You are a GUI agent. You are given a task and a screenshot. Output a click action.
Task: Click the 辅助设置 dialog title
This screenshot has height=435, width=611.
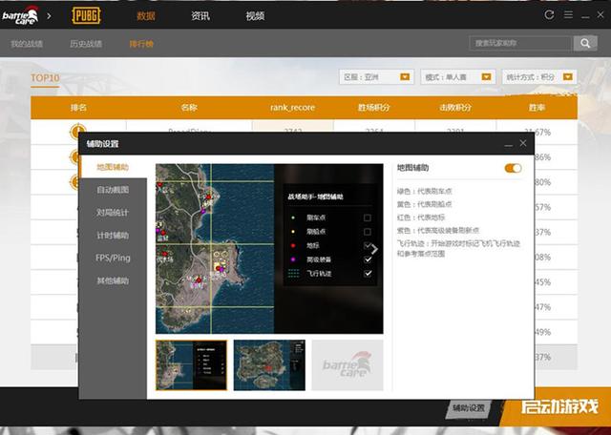102,144
